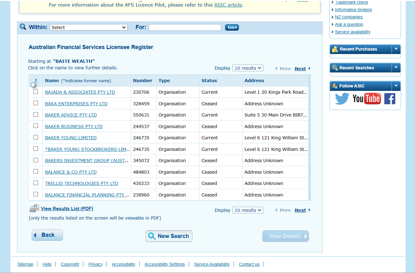This screenshot has width=415, height=273.
Task: Open BAJADA & ASSOCIATES PTY LTD details
Action: click(x=80, y=92)
